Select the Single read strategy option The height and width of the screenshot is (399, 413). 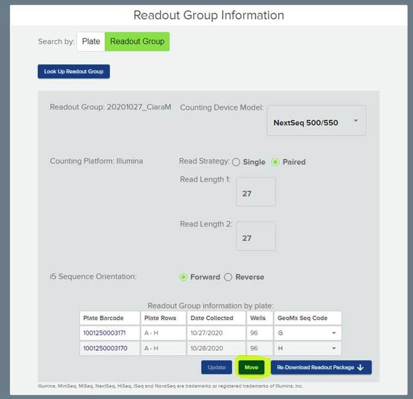236,162
